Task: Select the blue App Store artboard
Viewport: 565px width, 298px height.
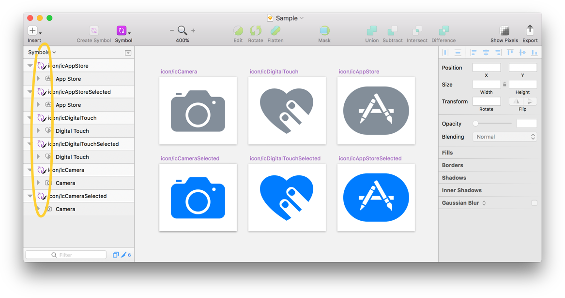Action: 376,198
